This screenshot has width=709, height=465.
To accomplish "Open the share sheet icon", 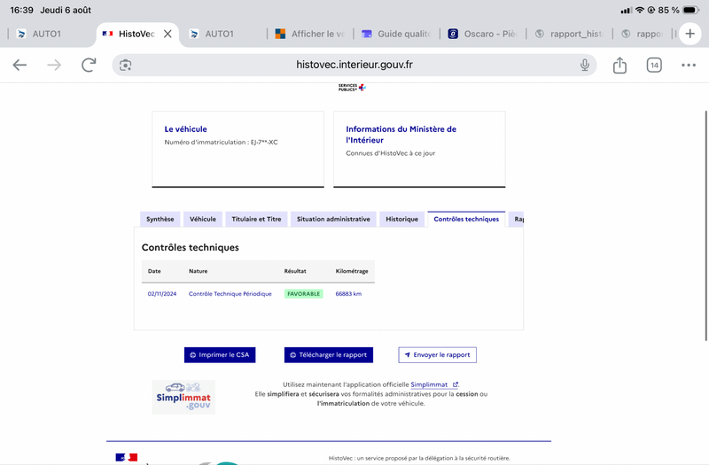I will [619, 65].
